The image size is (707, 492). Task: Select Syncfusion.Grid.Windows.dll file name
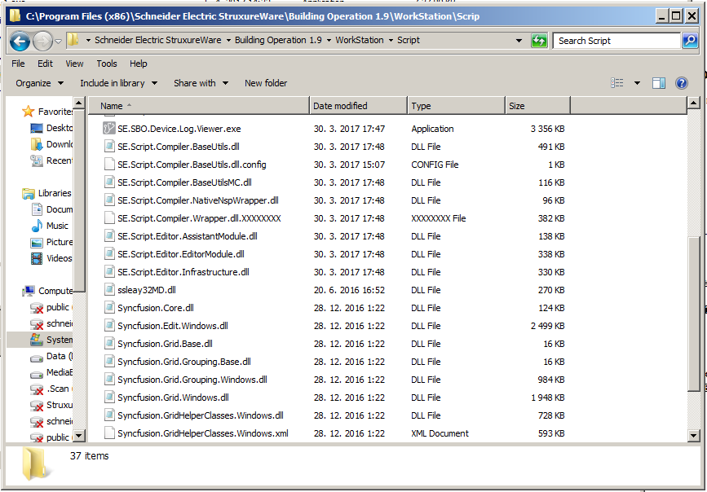click(x=173, y=398)
